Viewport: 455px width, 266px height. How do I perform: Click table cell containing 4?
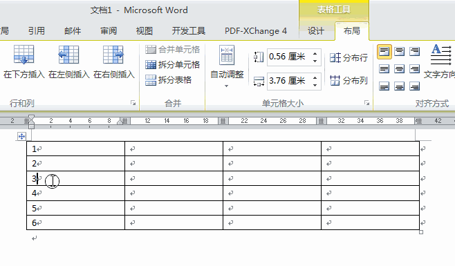(x=75, y=193)
